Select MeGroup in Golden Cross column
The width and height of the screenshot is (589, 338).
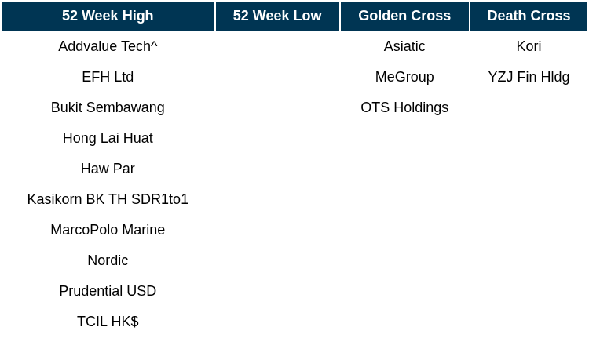(x=404, y=77)
